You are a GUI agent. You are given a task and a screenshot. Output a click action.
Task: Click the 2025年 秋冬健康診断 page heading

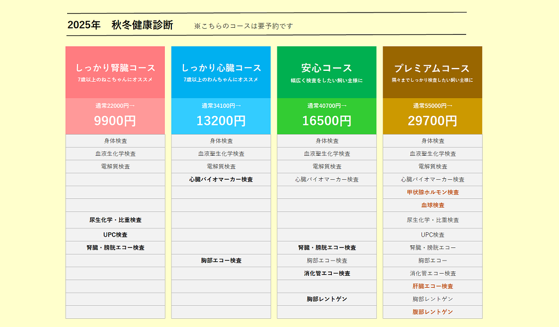click(120, 25)
